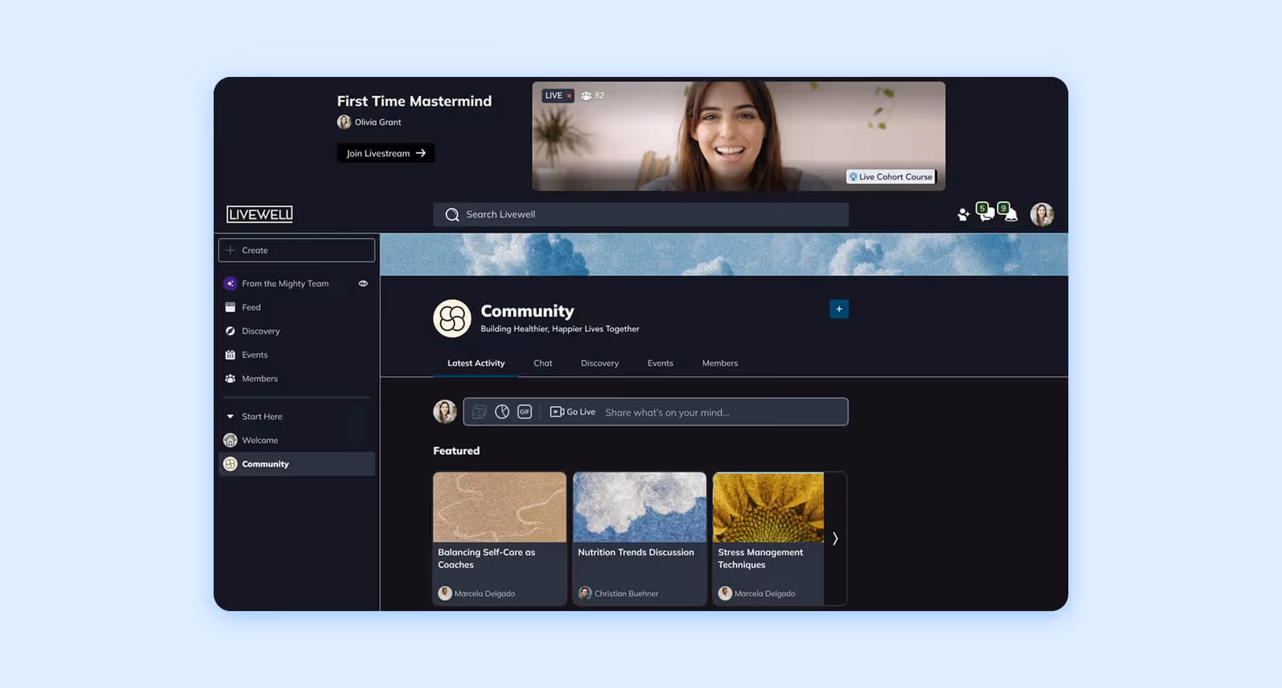Open messages via the chat bubbles icon
The height and width of the screenshot is (688, 1282).
point(986,214)
